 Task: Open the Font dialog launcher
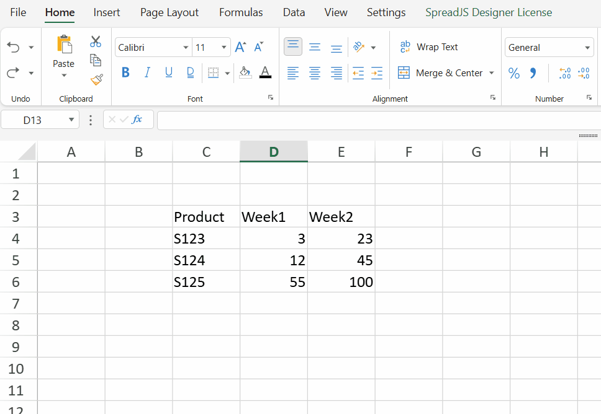pyautogui.click(x=271, y=97)
